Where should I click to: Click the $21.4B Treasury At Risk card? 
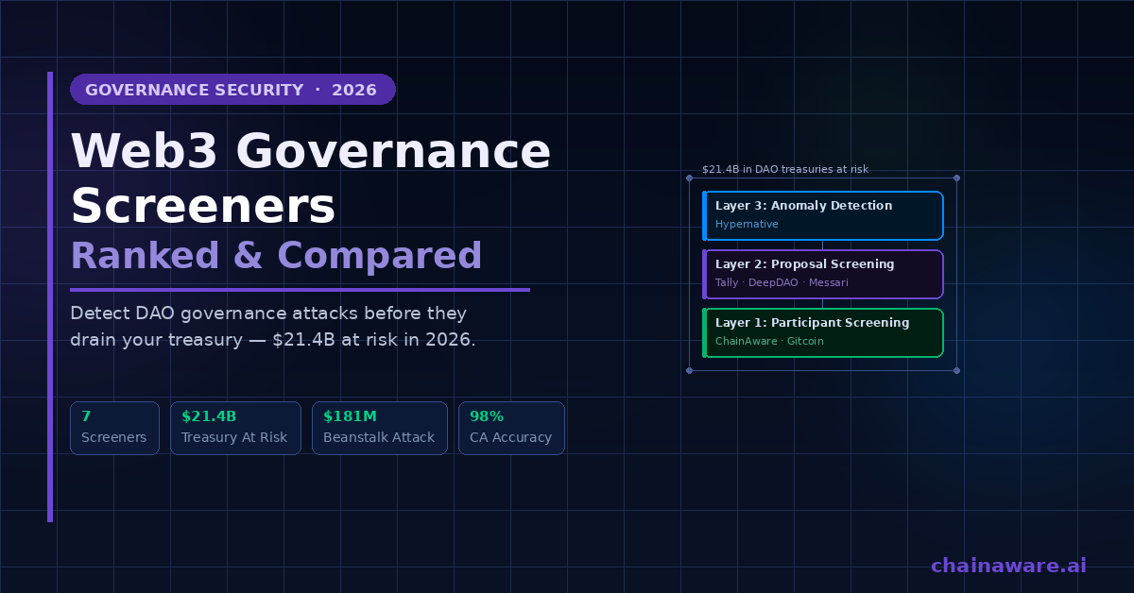(x=235, y=428)
